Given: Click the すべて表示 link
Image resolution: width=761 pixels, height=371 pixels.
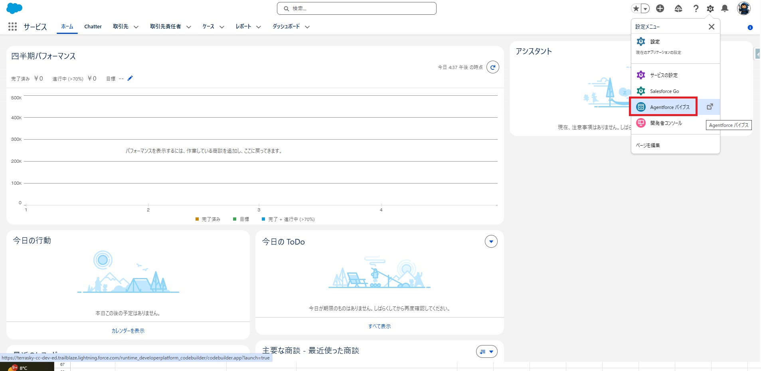Looking at the screenshot, I should [380, 326].
